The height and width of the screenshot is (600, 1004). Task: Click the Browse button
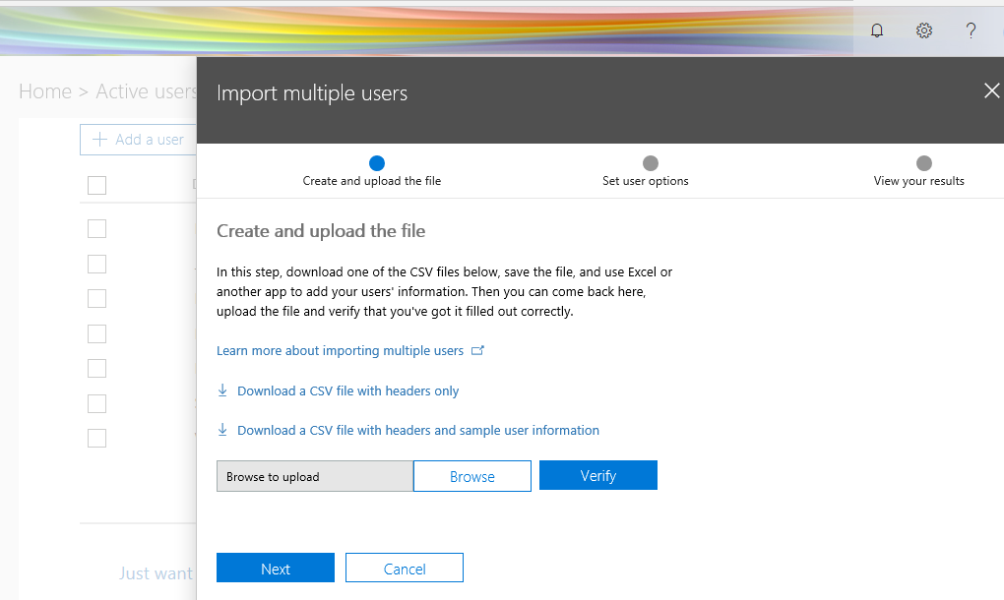(x=472, y=476)
